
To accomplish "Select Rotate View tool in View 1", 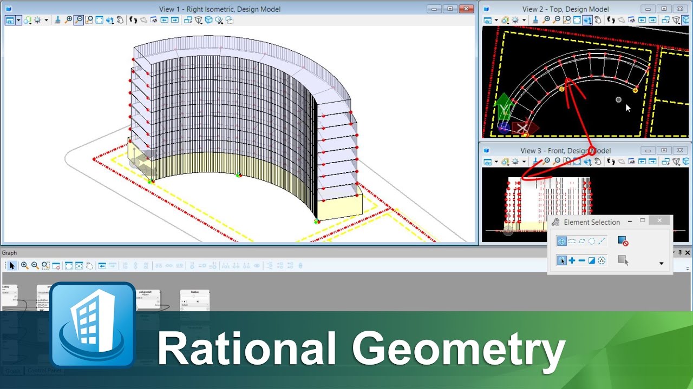I will (110, 20).
